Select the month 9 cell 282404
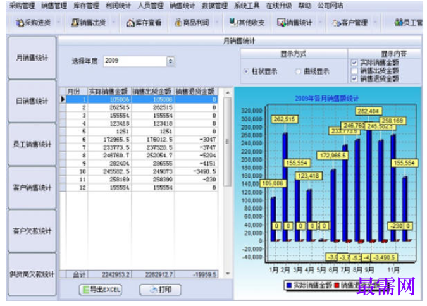Image resolution: width=427 pixels, height=306 pixels. (109, 164)
